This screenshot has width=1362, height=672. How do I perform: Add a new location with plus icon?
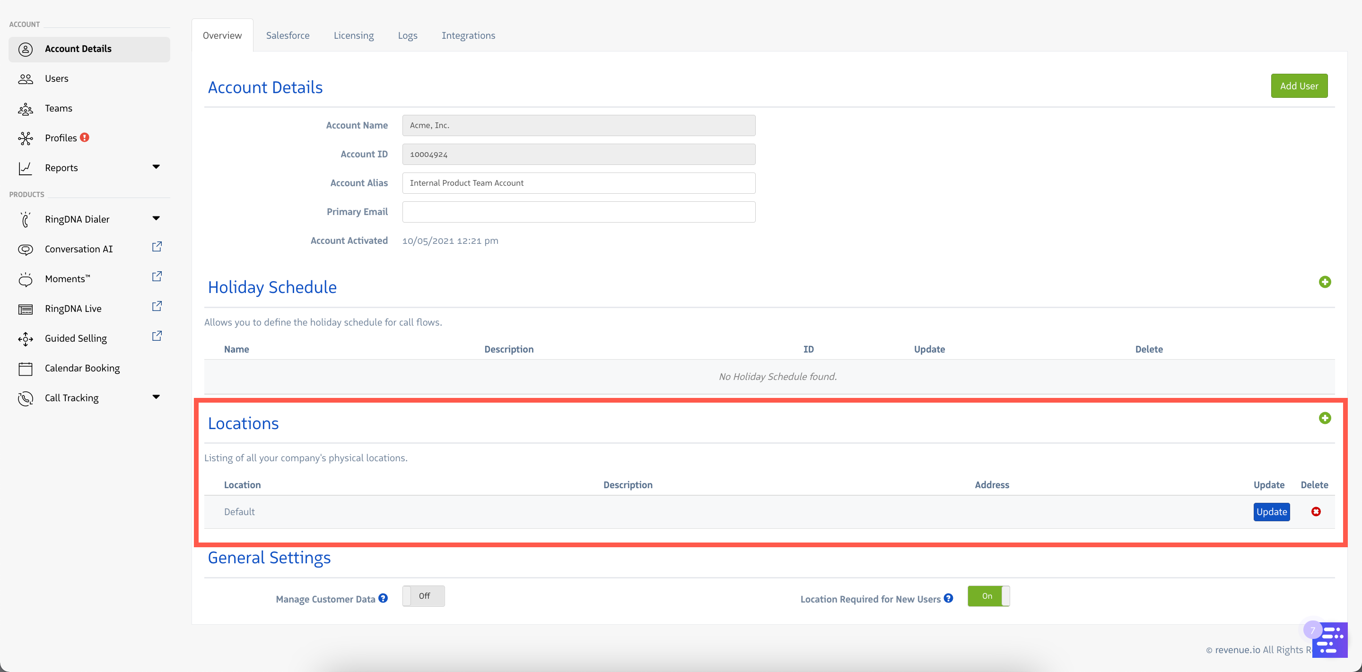[1325, 418]
